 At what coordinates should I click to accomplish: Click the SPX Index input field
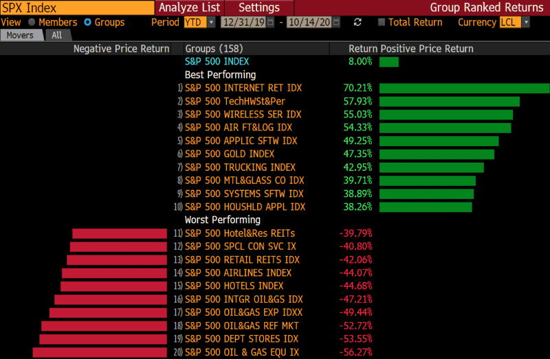(76, 8)
